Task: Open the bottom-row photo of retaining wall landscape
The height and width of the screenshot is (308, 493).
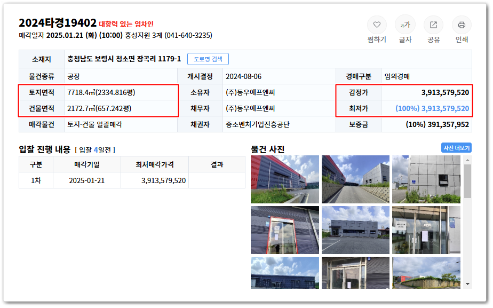Action: point(426,273)
